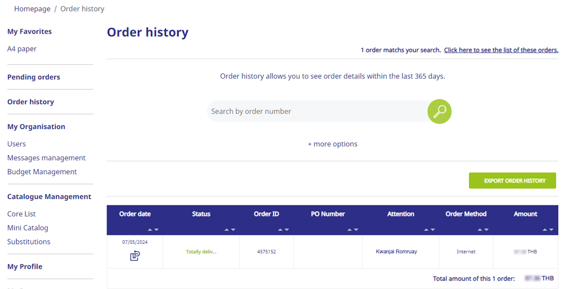Click the 'Totally deliv...' status cell
Image resolution: width=564 pixels, height=289 pixels.
[201, 252]
